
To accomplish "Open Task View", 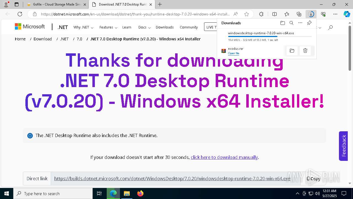I will tap(99, 193).
